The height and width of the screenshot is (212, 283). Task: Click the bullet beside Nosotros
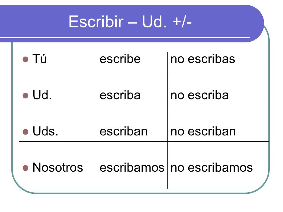coord(25,168)
